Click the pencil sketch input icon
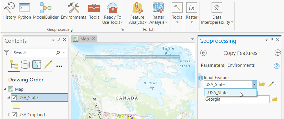The height and width of the screenshot is (119, 284). [x=271, y=84]
